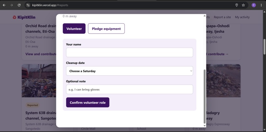
Task: Open My activity nav link
Action: tap(242, 17)
